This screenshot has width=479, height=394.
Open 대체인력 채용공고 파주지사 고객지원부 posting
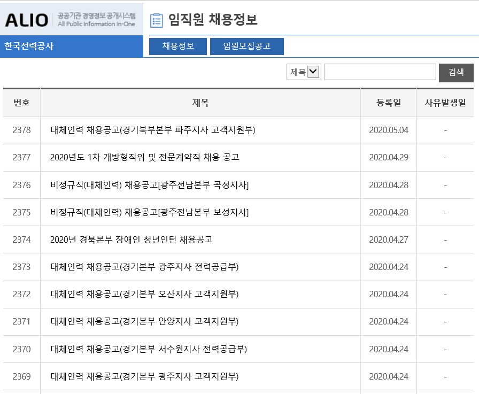tap(153, 130)
